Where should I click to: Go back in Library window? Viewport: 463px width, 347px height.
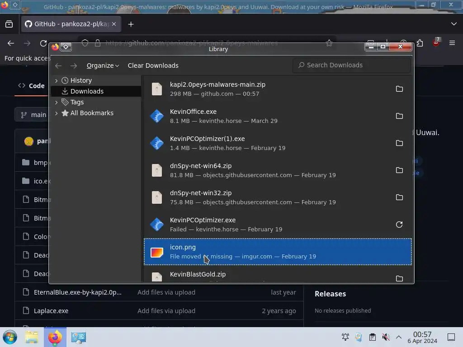pyautogui.click(x=58, y=66)
